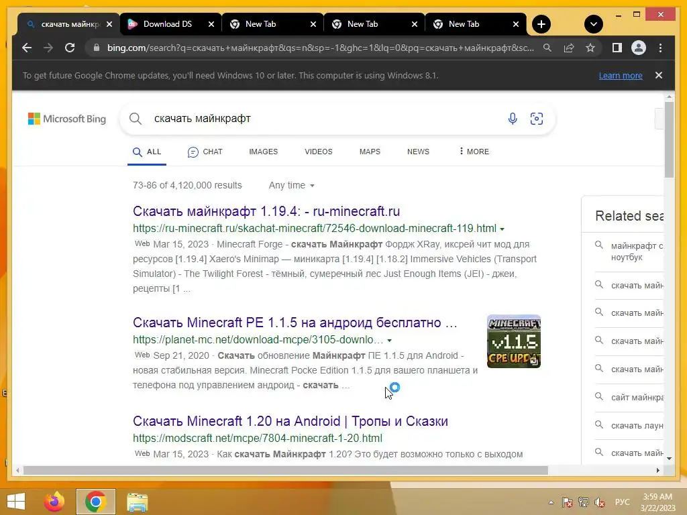687x515 pixels.
Task: Reload the Bing search page
Action: [x=70, y=48]
